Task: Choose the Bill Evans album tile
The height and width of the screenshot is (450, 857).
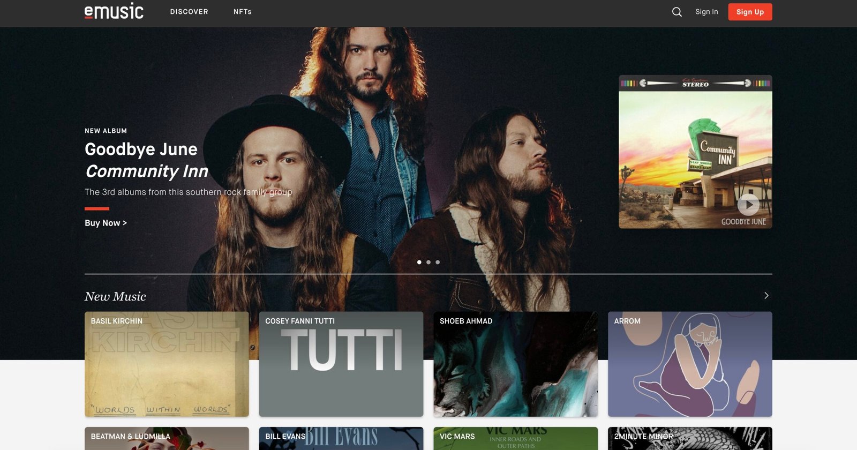Action: pyautogui.click(x=341, y=438)
